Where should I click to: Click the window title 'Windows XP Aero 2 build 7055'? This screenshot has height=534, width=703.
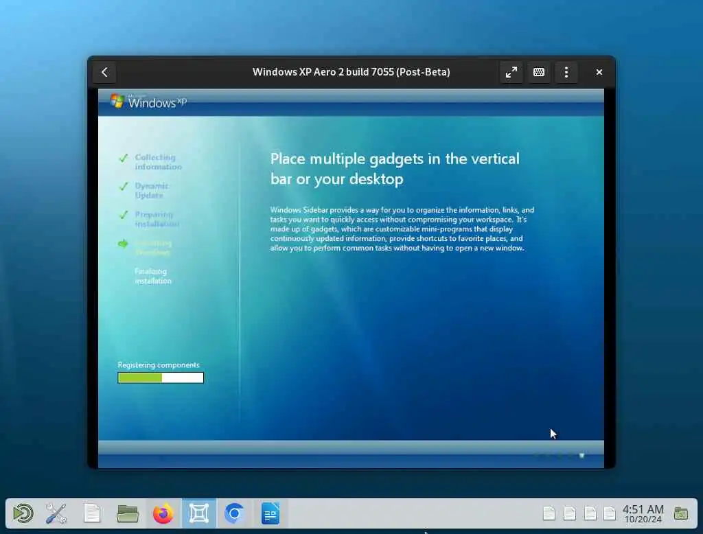[x=351, y=72]
